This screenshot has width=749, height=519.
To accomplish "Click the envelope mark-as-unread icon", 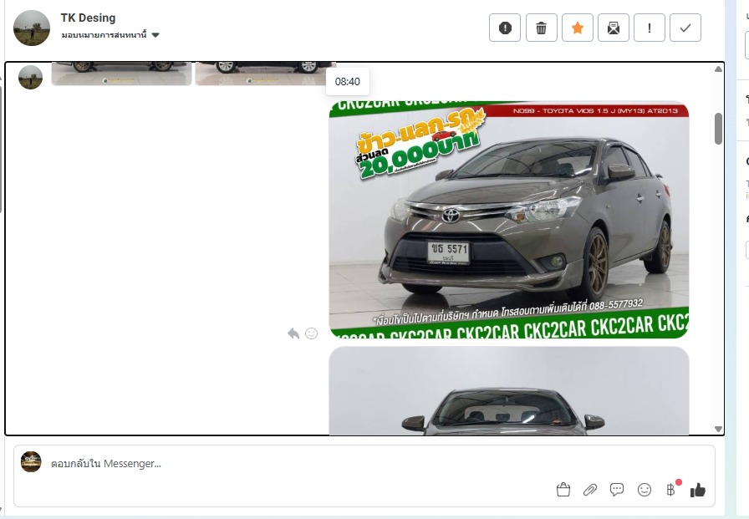I will pyautogui.click(x=614, y=28).
